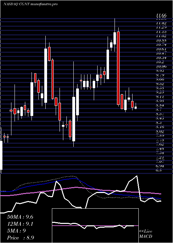
Task: Select the 8.3 price axis label
Action: (160, 123)
